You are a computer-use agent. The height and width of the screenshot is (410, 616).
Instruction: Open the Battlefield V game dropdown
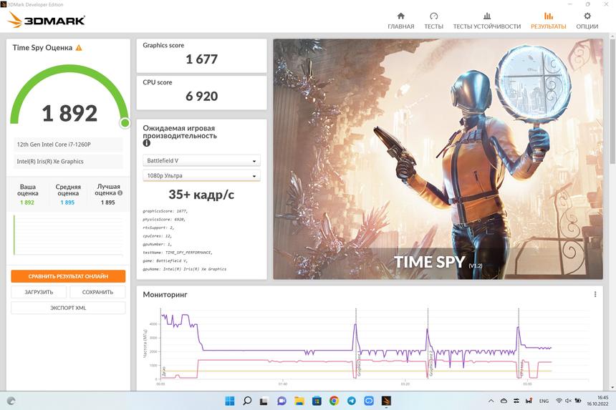pos(201,160)
